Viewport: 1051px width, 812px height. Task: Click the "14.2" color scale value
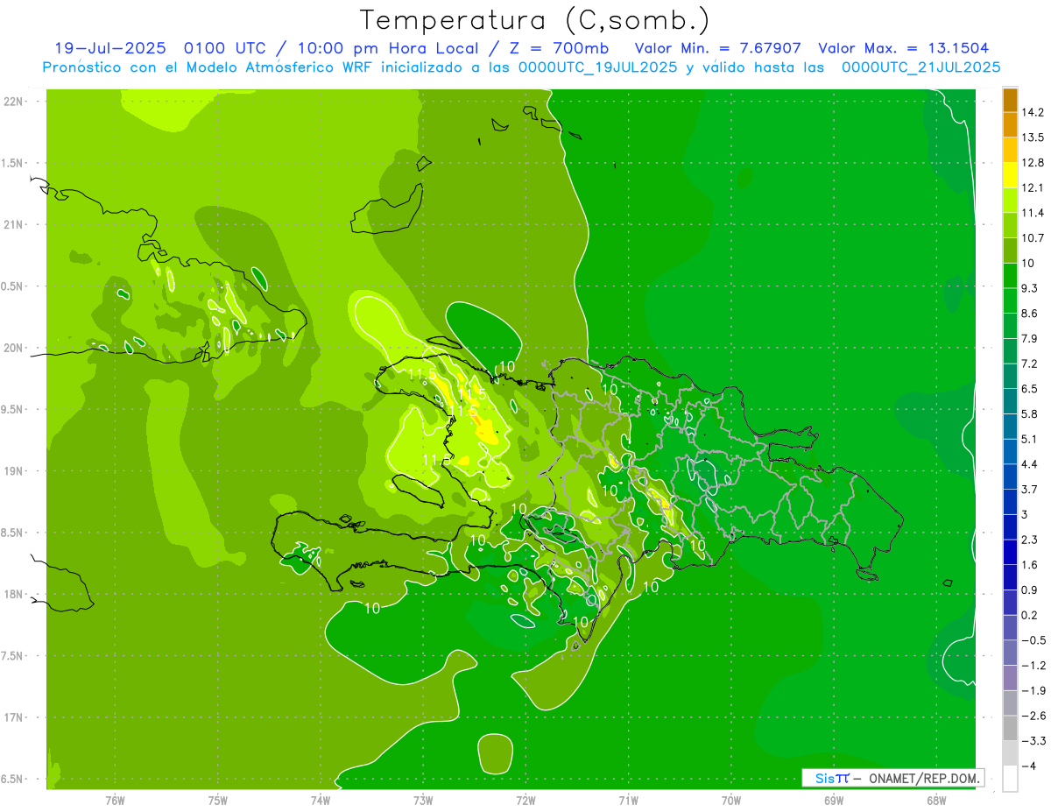(1033, 112)
